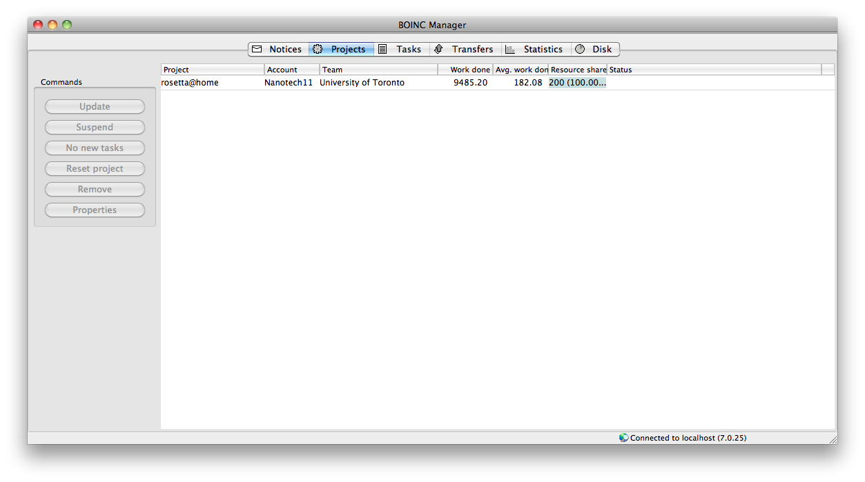
Task: Select the Projects tab label
Action: click(x=349, y=50)
